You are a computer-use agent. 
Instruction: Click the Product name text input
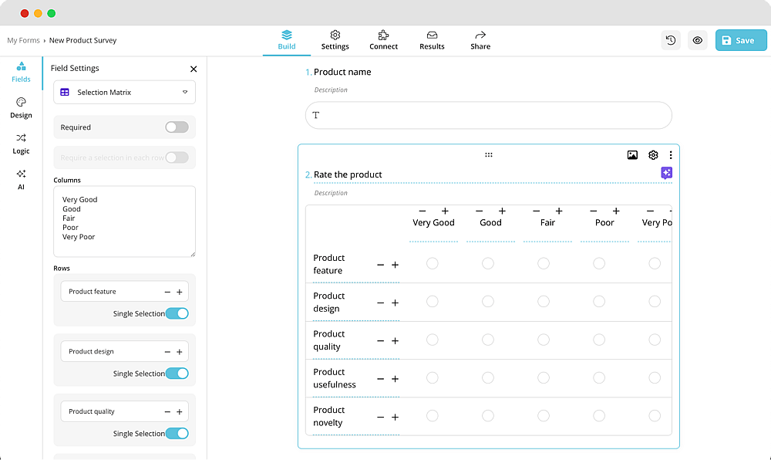[x=488, y=115]
